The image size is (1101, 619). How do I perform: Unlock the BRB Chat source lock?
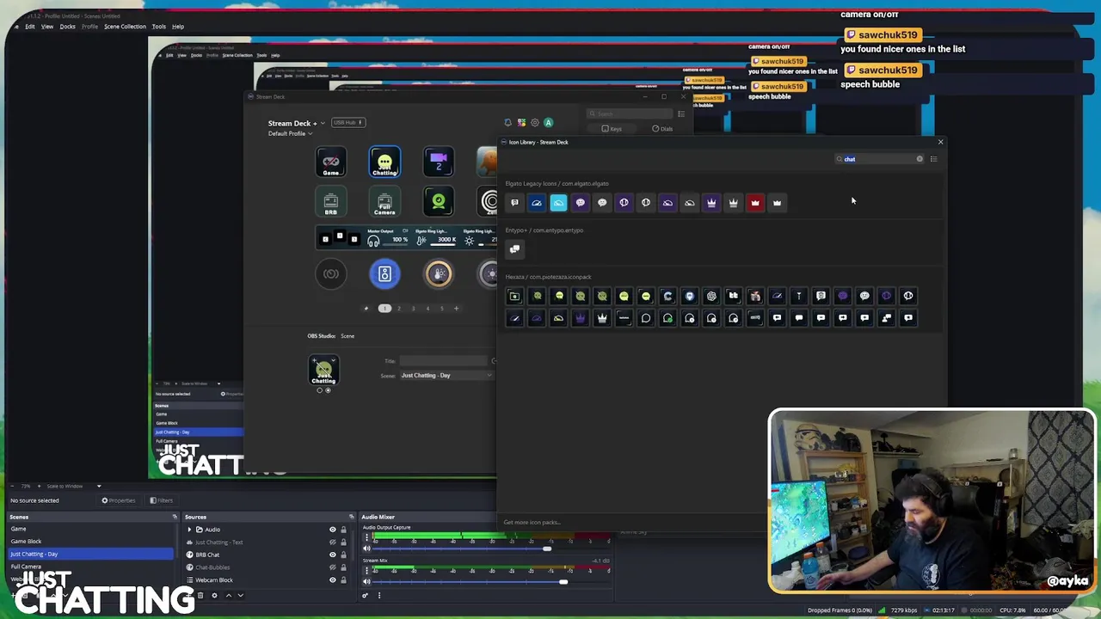[343, 555]
